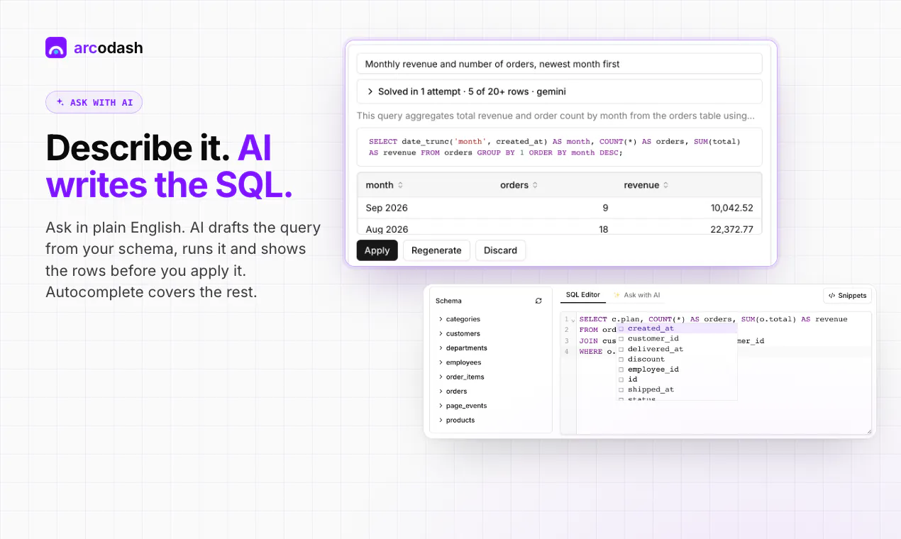Pick discount autocomplete suggestion

pos(677,359)
